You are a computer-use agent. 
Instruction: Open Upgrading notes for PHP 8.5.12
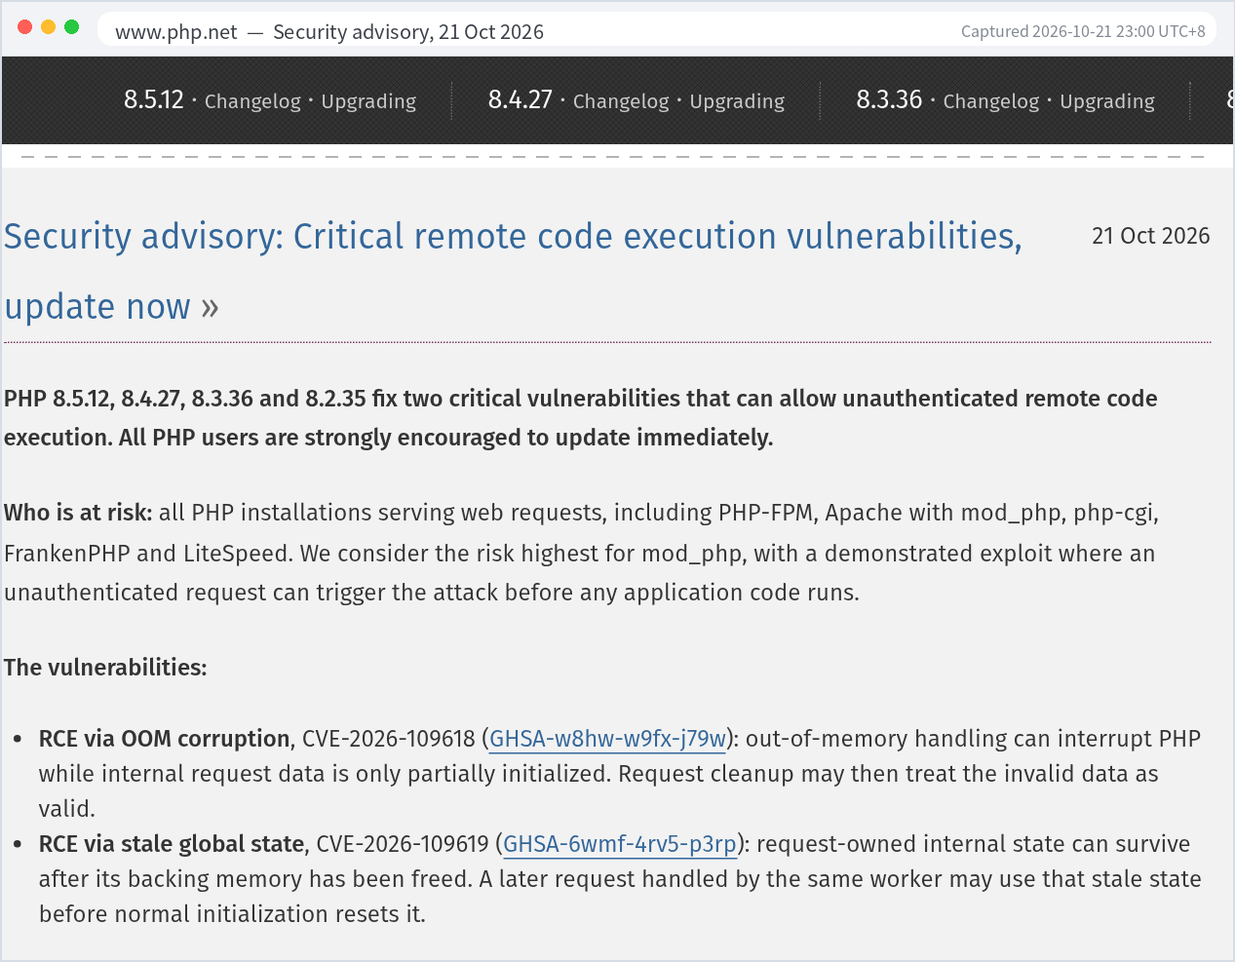coord(368,101)
